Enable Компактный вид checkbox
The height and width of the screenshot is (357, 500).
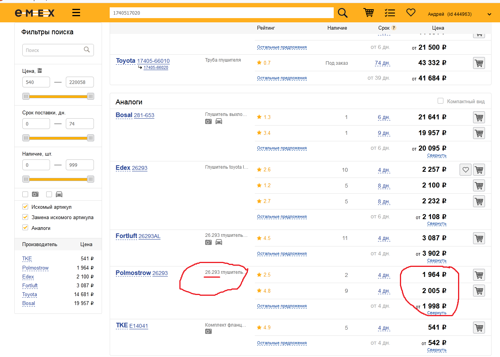[x=440, y=101]
